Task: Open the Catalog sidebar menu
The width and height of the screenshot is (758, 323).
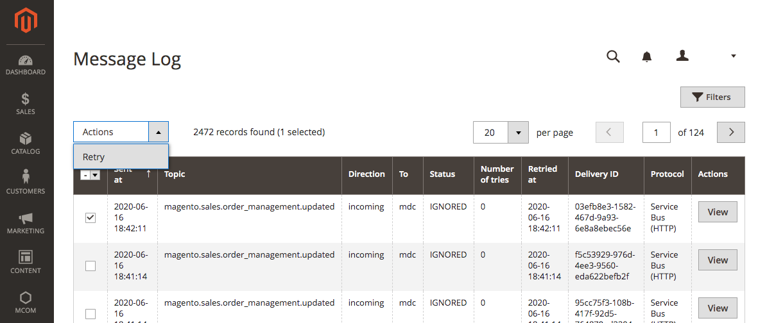Action: pyautogui.click(x=26, y=144)
